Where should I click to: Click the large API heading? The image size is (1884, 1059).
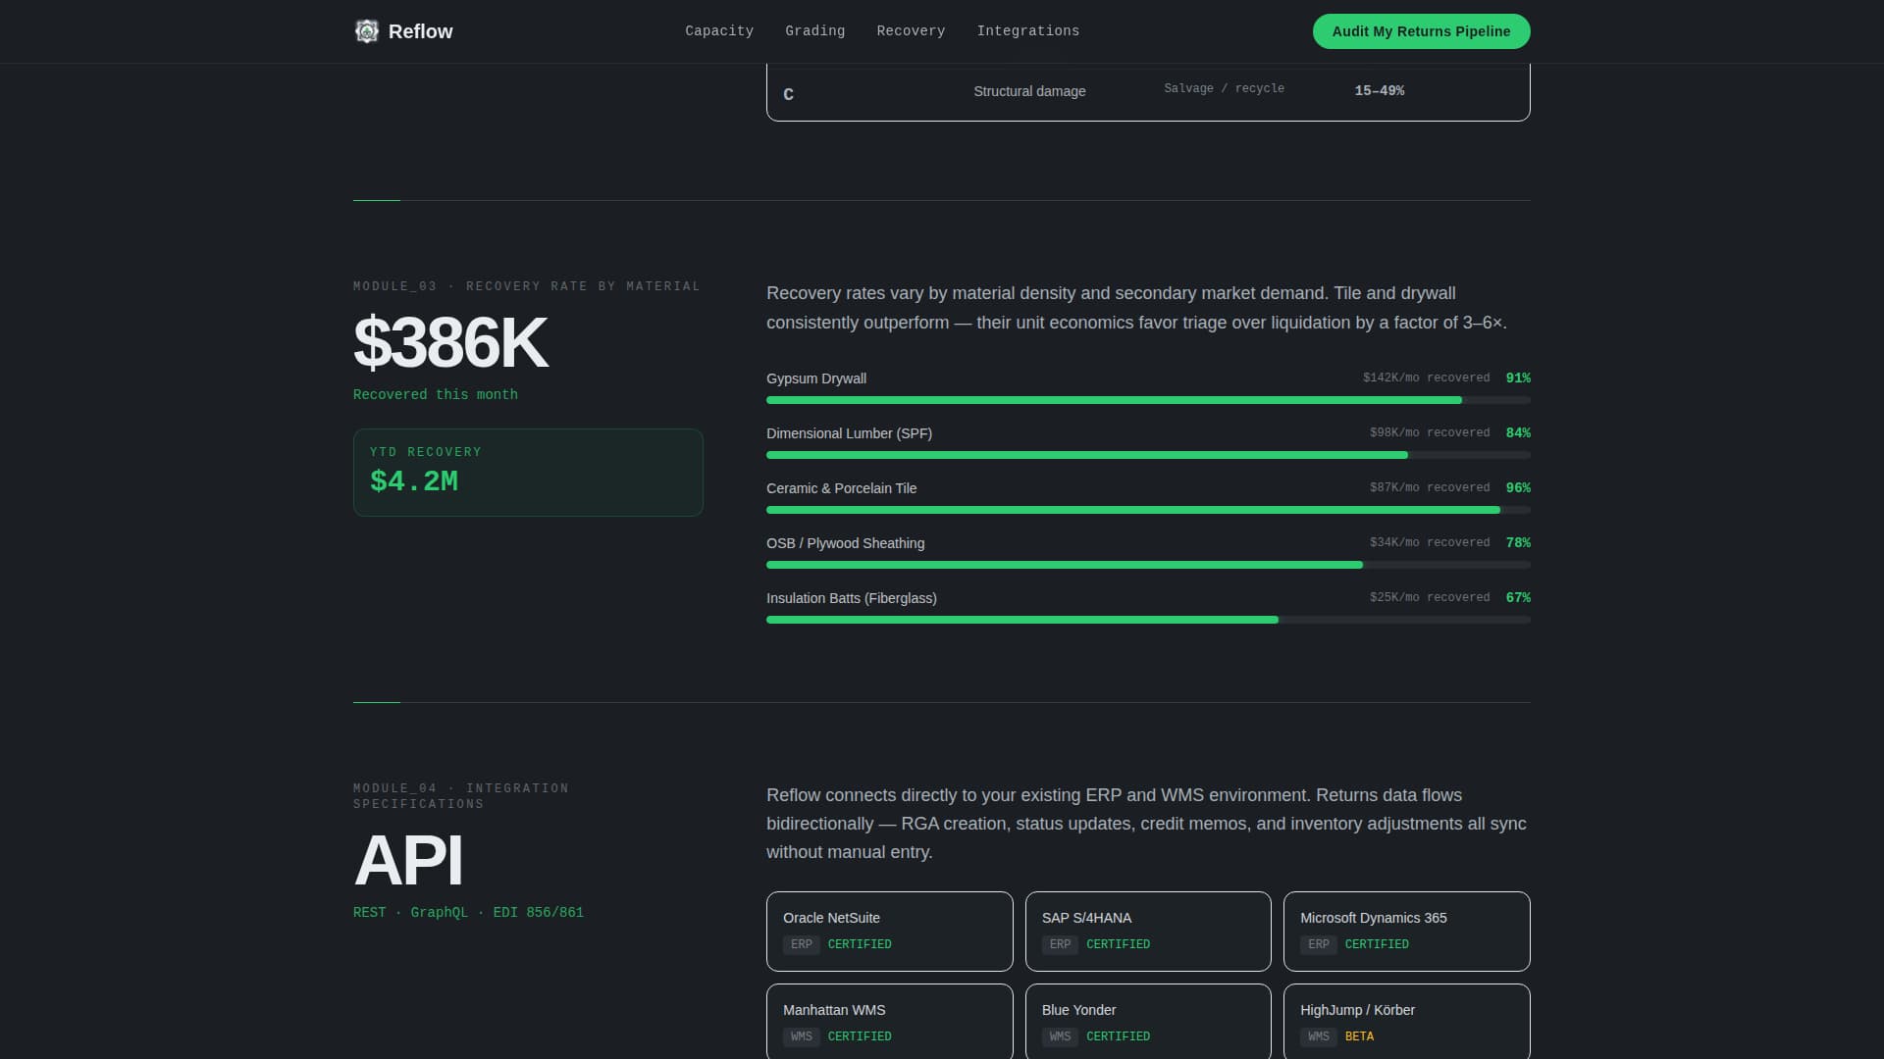pyautogui.click(x=408, y=861)
